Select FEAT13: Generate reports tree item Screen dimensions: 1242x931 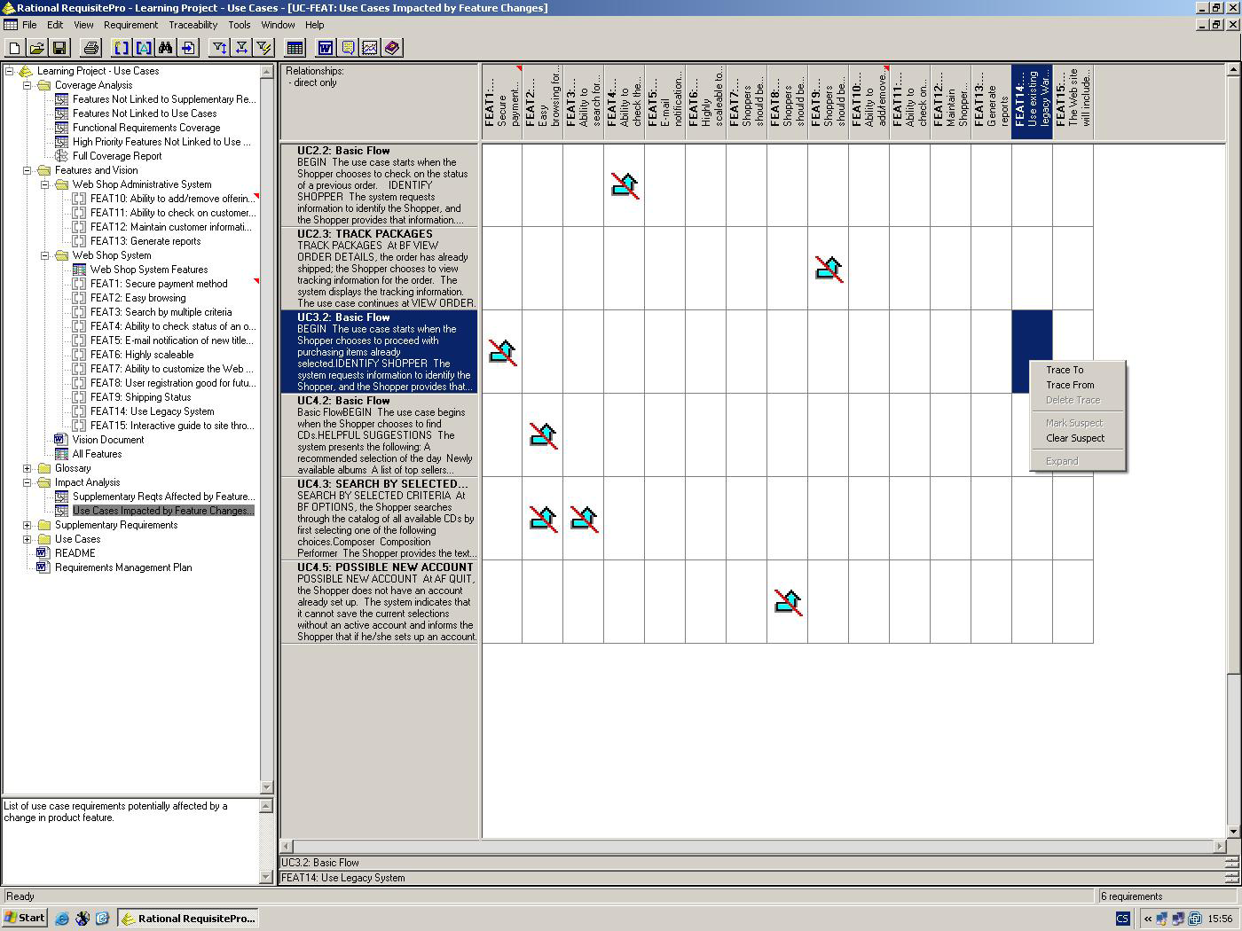click(145, 241)
